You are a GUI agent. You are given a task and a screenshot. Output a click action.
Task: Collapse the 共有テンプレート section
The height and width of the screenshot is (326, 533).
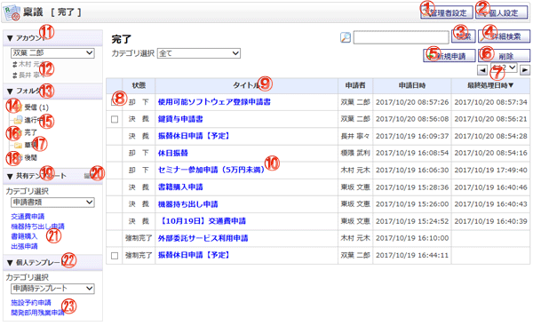(x=10, y=176)
